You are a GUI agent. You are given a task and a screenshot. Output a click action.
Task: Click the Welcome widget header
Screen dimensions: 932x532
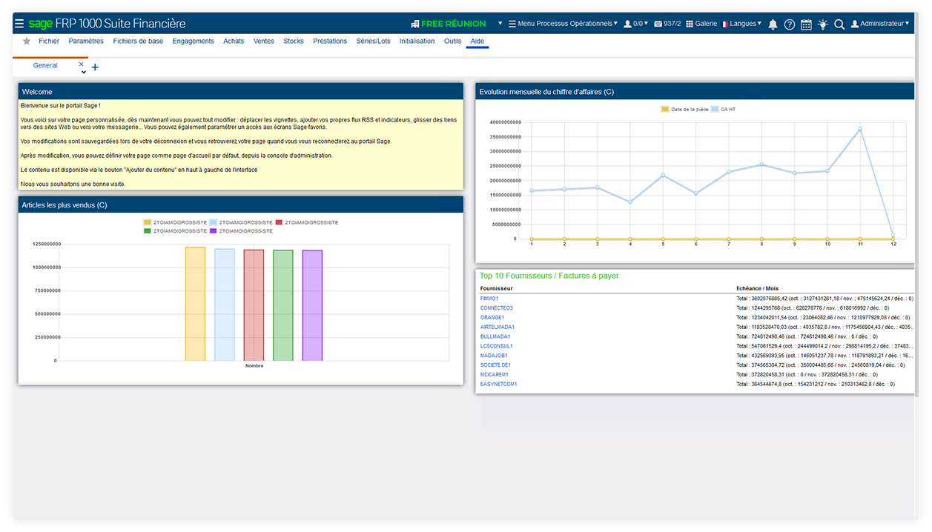click(x=240, y=92)
